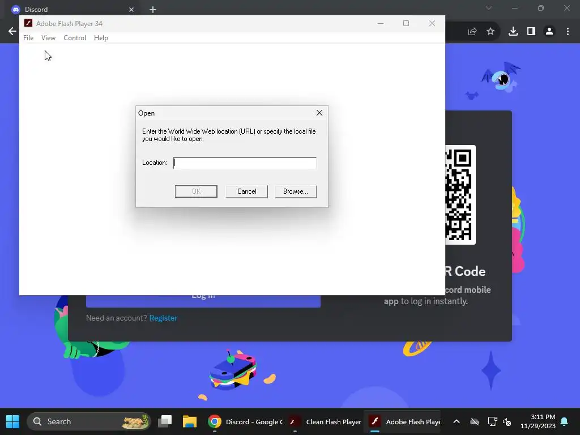Open File Explorer from the taskbar

click(x=189, y=421)
